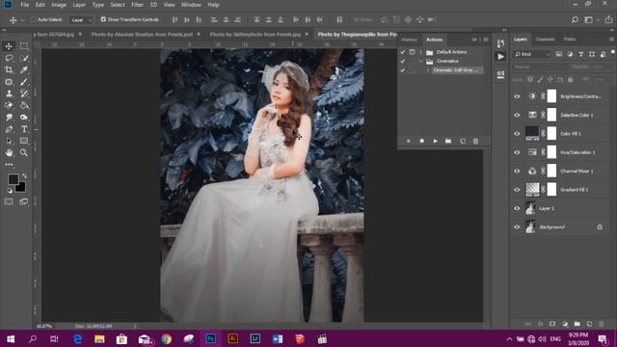The height and width of the screenshot is (347, 617).
Task: Hide the Brightness/Contrast layer
Action: click(x=517, y=96)
